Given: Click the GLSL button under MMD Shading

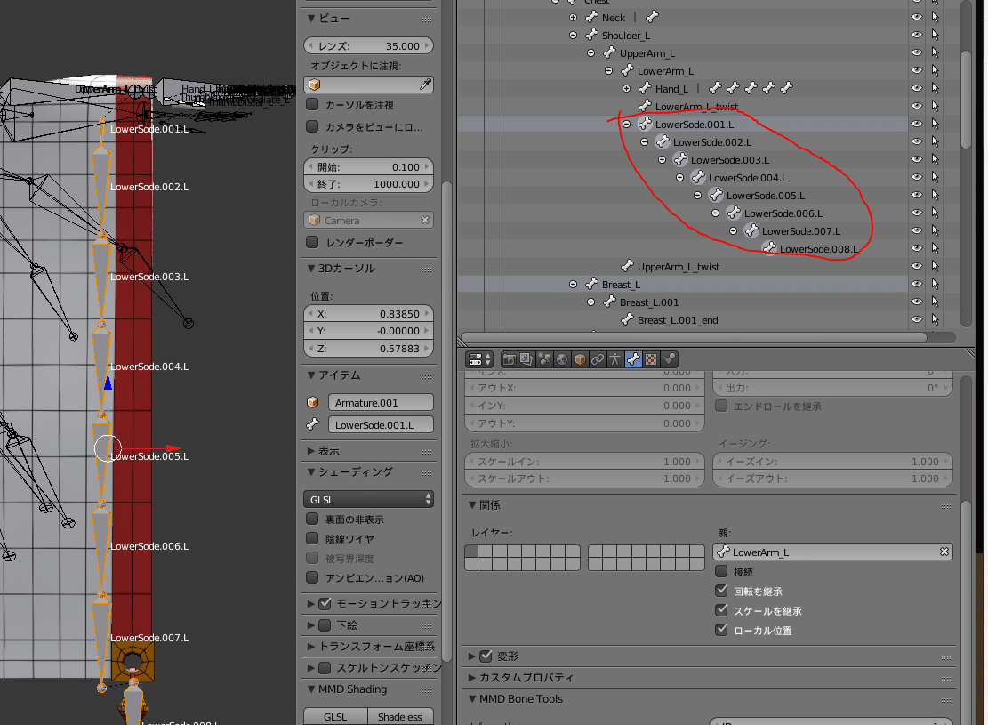Looking at the screenshot, I should click(x=335, y=717).
